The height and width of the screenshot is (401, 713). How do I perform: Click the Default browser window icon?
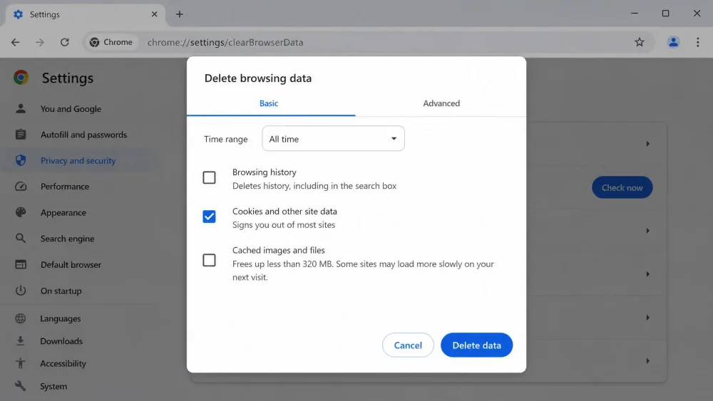point(21,264)
